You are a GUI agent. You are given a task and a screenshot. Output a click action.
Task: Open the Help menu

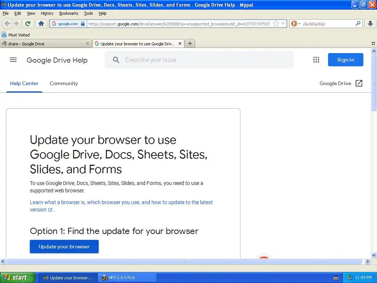click(x=103, y=13)
